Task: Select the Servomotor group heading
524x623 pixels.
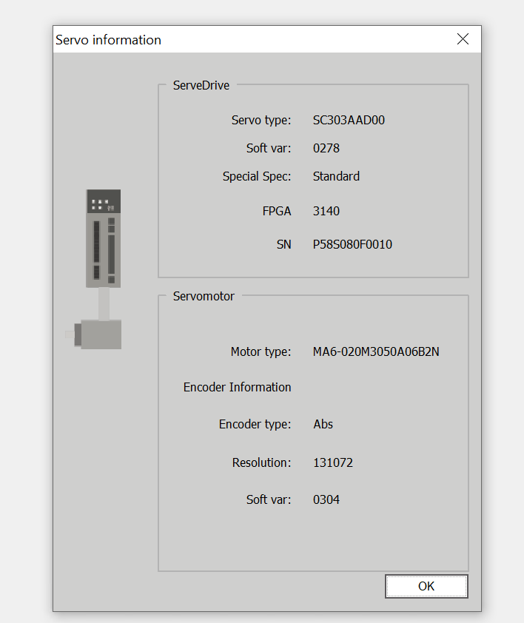Action: pyautogui.click(x=204, y=296)
